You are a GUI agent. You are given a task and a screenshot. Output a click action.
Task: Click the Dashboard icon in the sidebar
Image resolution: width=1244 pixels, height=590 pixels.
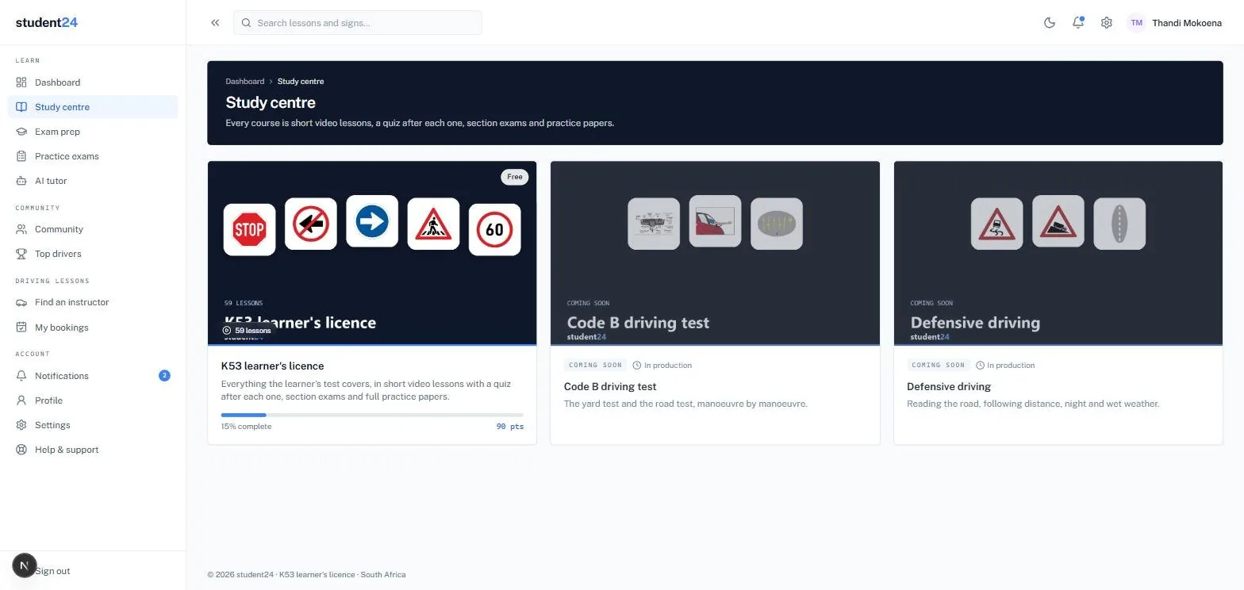click(x=21, y=82)
